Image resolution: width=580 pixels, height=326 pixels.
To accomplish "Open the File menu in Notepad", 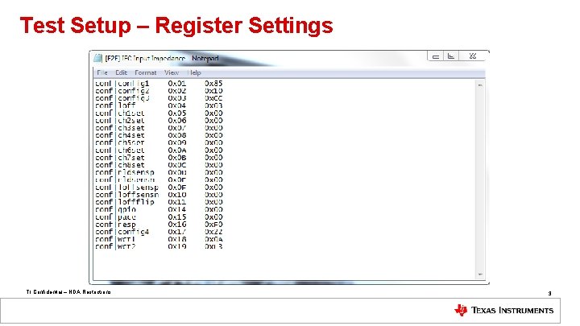I will click(x=101, y=72).
